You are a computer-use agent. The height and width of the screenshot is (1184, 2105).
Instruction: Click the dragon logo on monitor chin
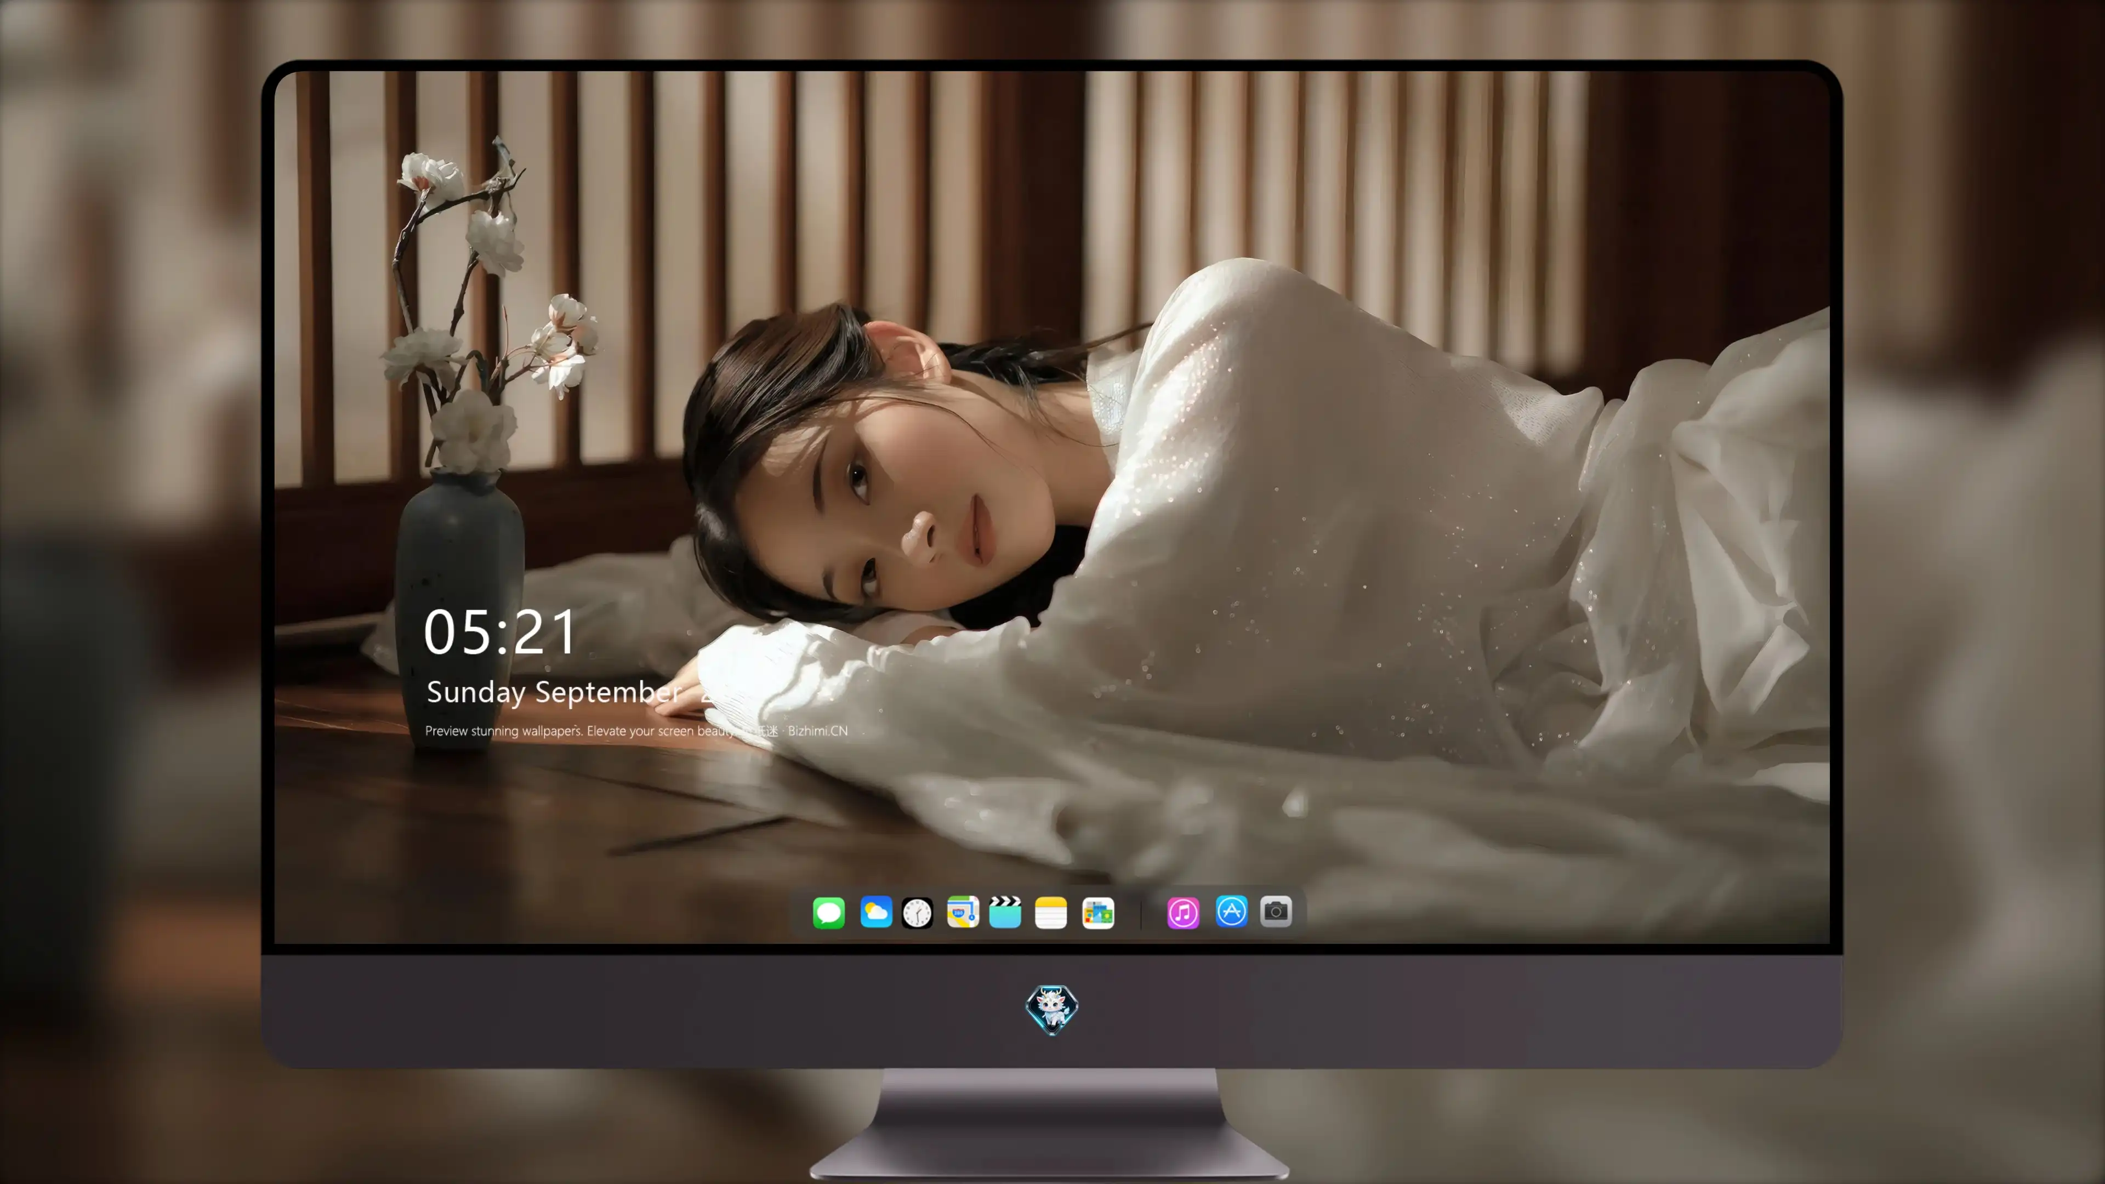point(1052,1010)
